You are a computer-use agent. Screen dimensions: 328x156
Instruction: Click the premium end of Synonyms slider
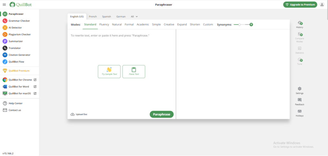coord(251,24)
